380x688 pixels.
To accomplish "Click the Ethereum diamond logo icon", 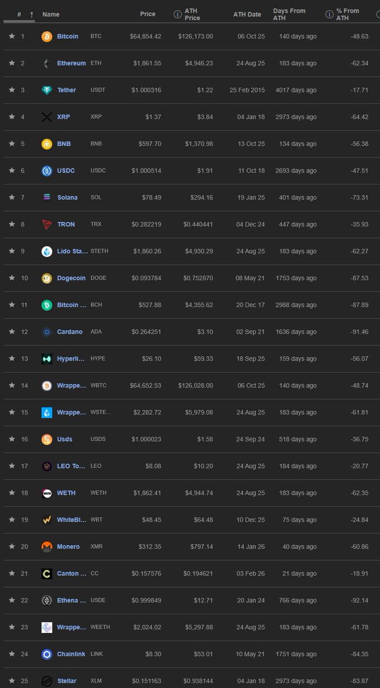I will pos(47,63).
